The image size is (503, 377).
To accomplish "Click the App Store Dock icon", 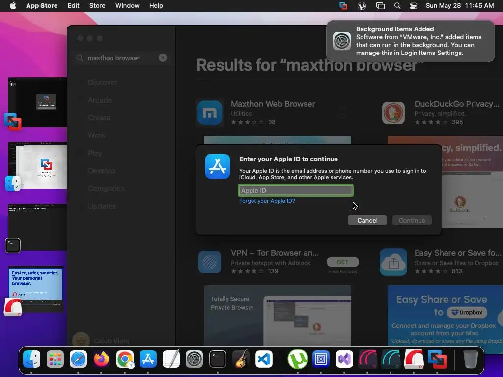I will click(148, 359).
